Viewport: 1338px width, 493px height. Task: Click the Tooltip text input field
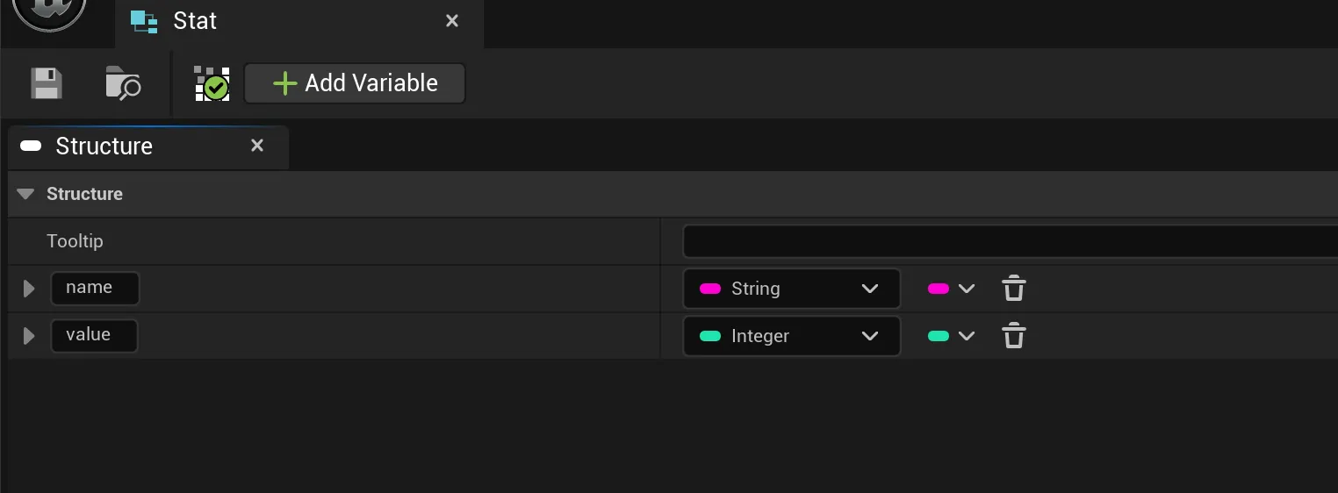coord(1010,241)
